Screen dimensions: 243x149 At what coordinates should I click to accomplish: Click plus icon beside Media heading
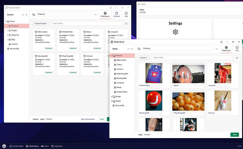coord(132,49)
